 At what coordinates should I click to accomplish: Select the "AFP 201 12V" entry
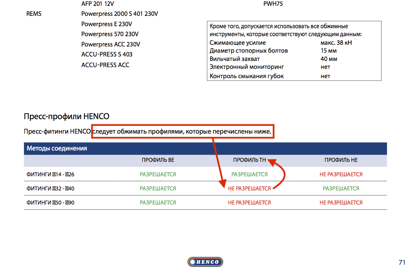coord(98,4)
